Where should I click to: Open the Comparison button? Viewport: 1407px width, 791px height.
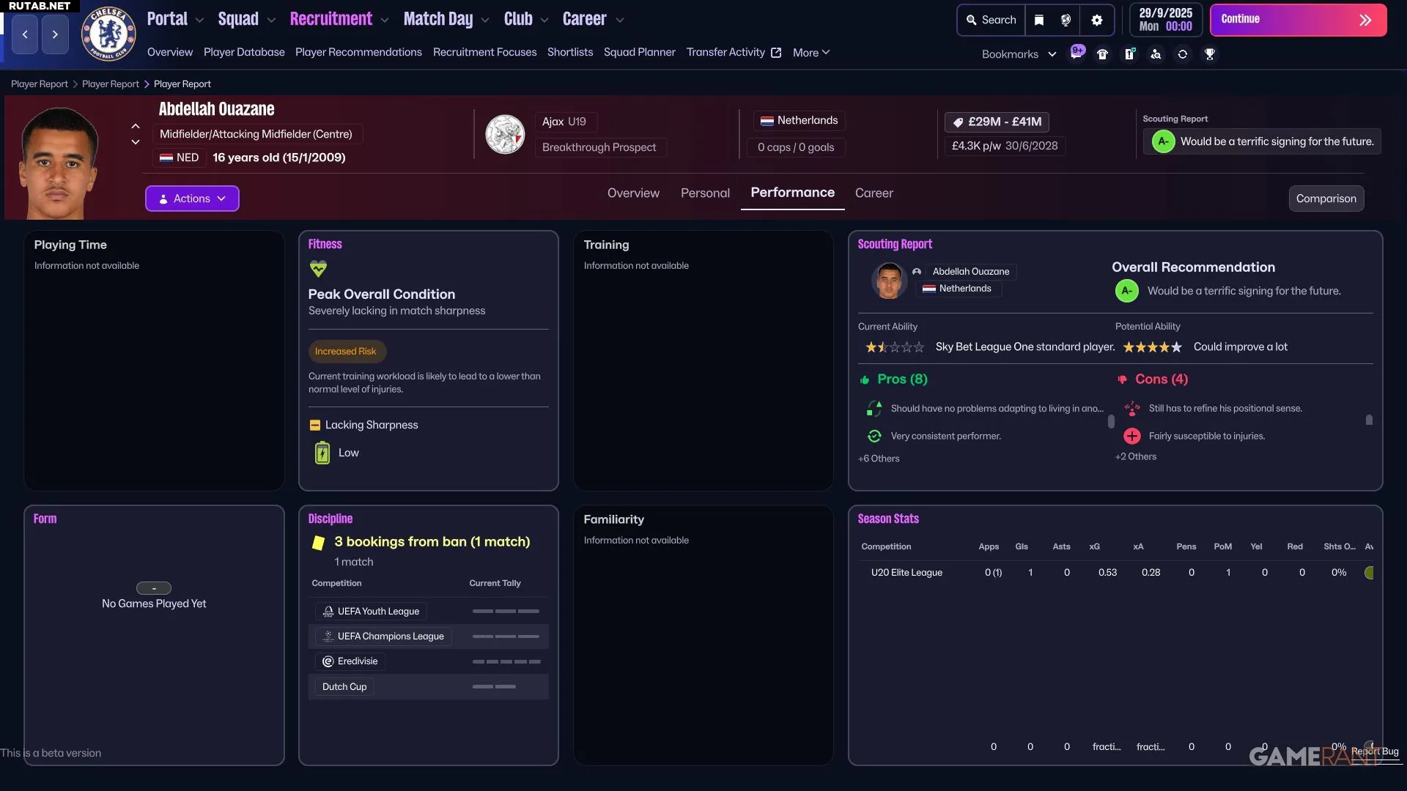pos(1326,198)
